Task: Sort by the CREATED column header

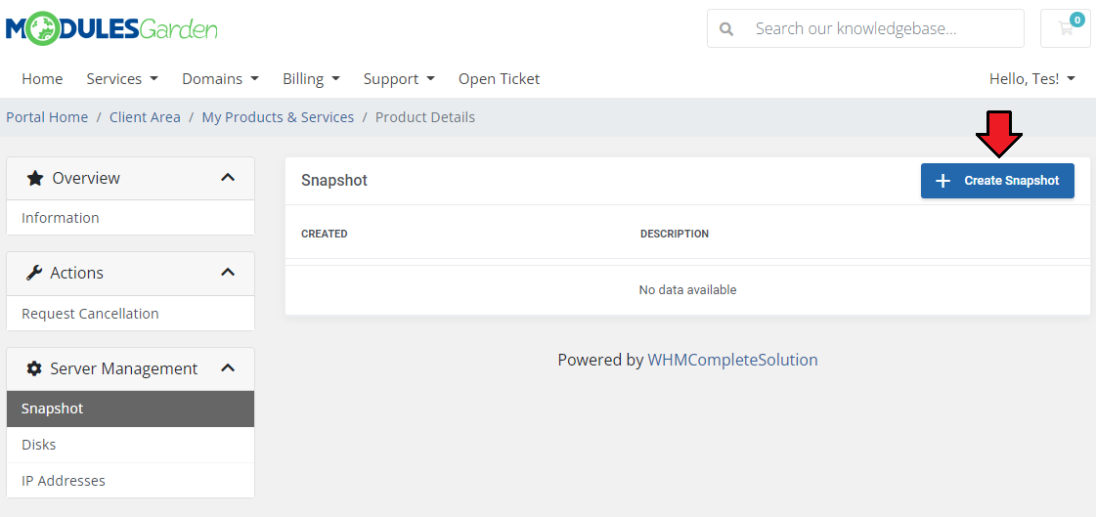Action: pos(325,234)
